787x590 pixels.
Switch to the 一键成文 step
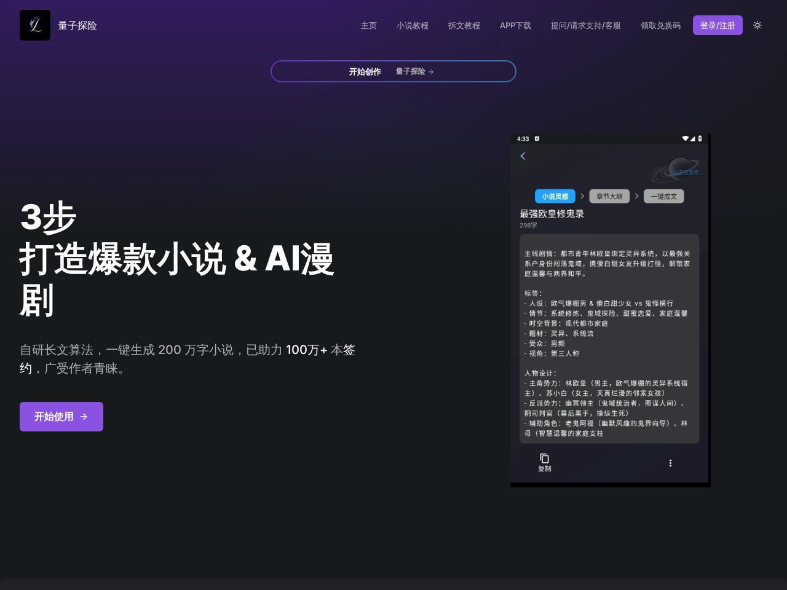coord(664,196)
